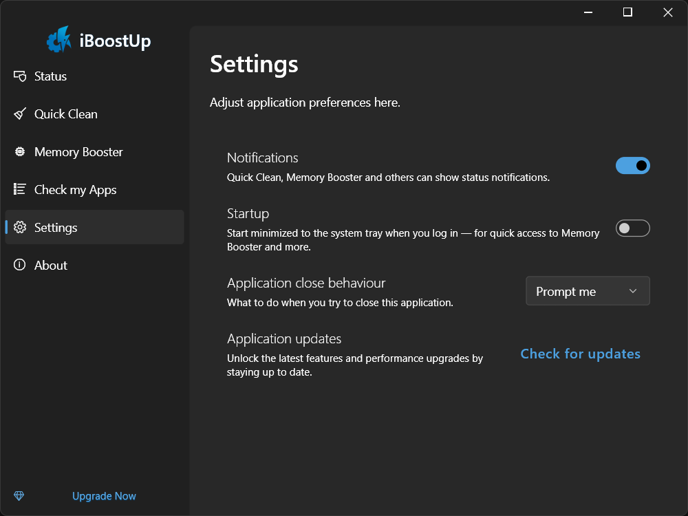Open Memory Booster label in sidebar
The height and width of the screenshot is (516, 688).
click(78, 152)
